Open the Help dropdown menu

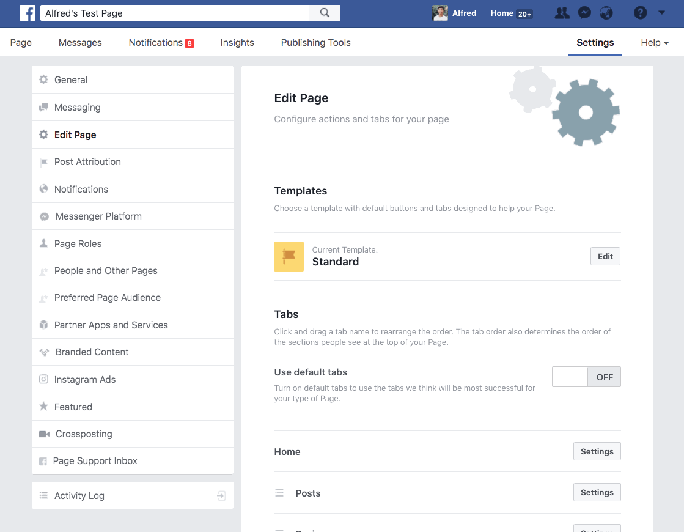(654, 43)
